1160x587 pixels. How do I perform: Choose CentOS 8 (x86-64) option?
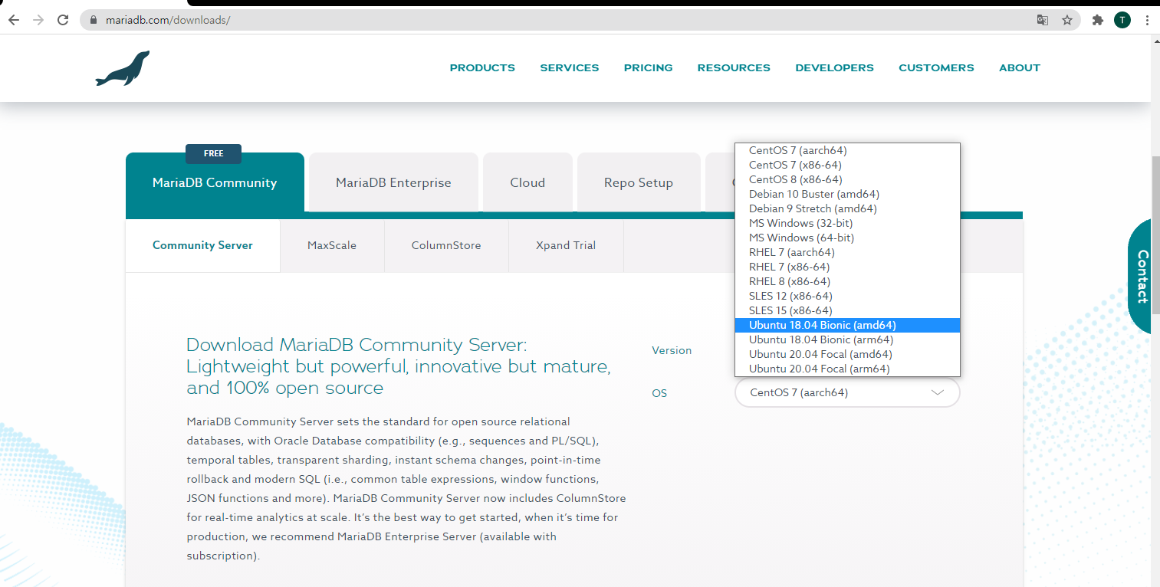click(x=847, y=179)
